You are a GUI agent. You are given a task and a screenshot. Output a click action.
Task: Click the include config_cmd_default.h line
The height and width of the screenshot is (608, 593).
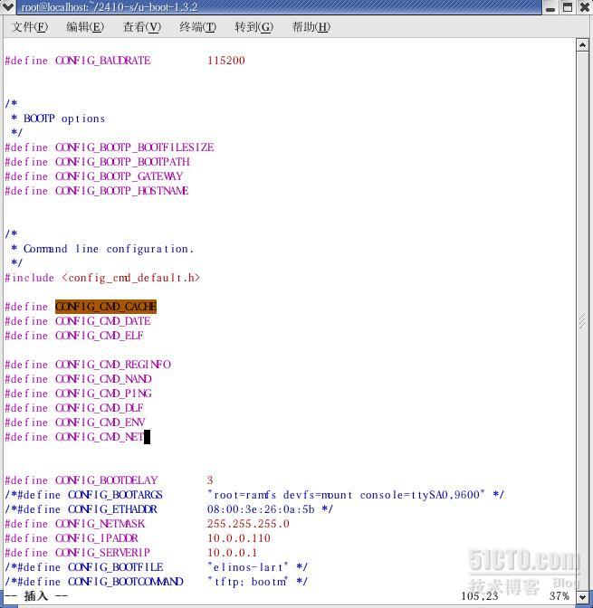102,278
